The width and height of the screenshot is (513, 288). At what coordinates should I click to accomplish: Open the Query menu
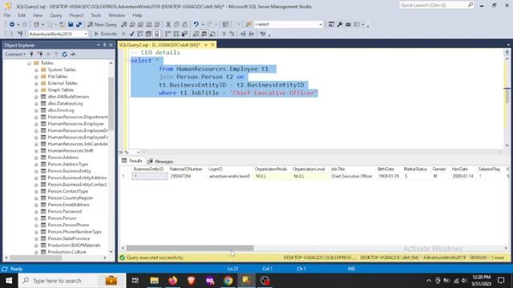coord(55,15)
